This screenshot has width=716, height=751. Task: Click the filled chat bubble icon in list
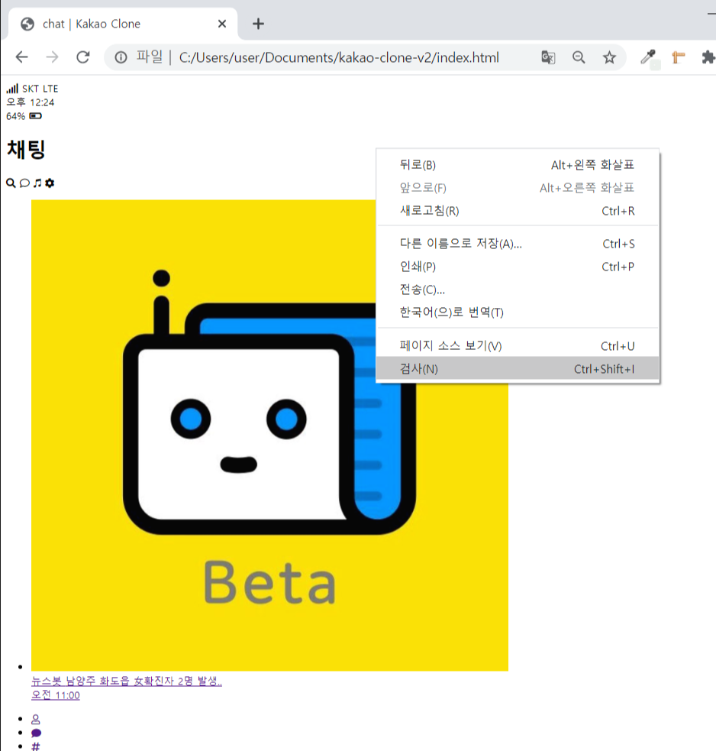(37, 733)
